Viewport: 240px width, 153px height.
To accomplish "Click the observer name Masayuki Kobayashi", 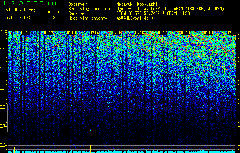I will (137, 4).
